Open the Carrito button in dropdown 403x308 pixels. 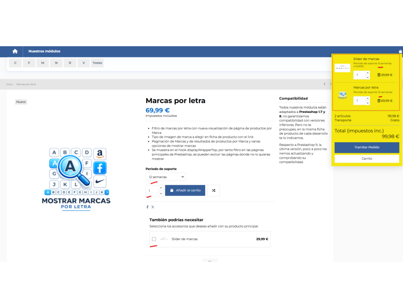367,159
